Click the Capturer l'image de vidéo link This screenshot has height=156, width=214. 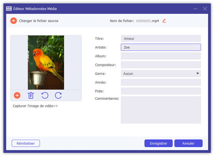(35, 106)
